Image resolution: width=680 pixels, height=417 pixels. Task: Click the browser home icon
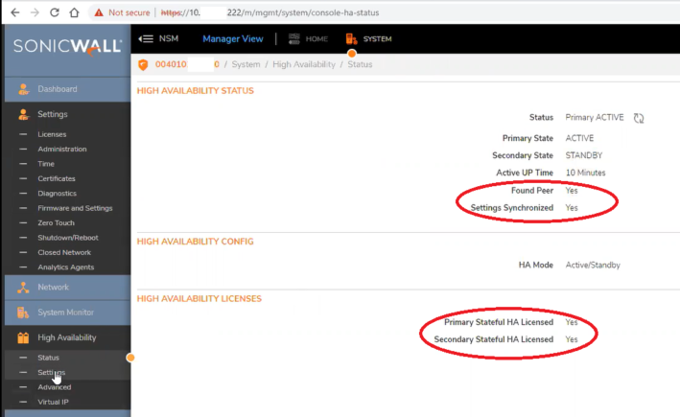pyautogui.click(x=75, y=12)
